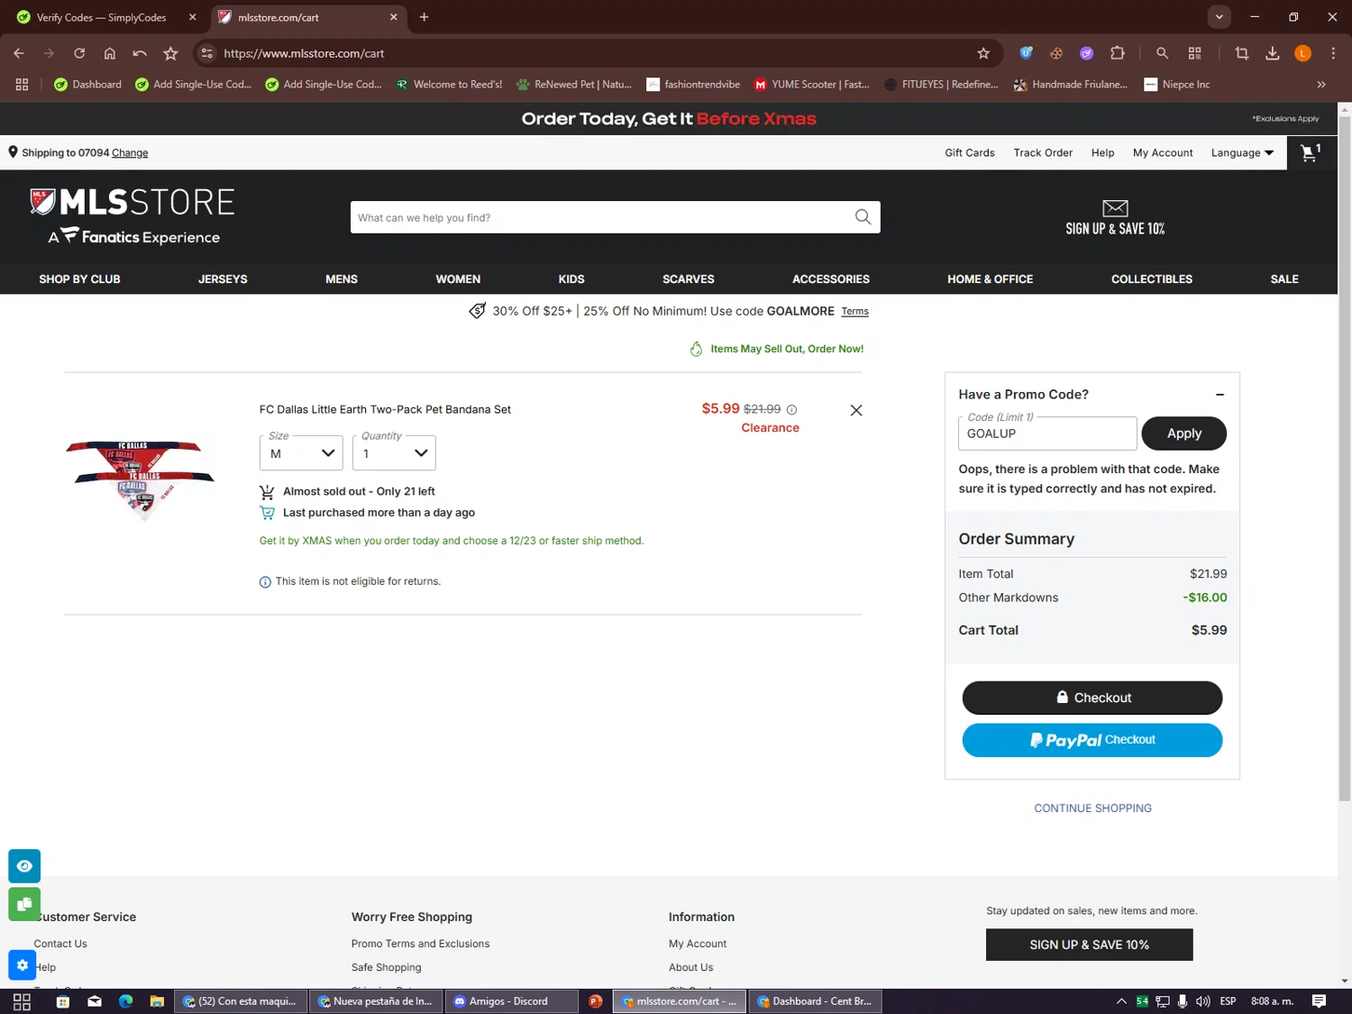Go back to previous page

[19, 53]
